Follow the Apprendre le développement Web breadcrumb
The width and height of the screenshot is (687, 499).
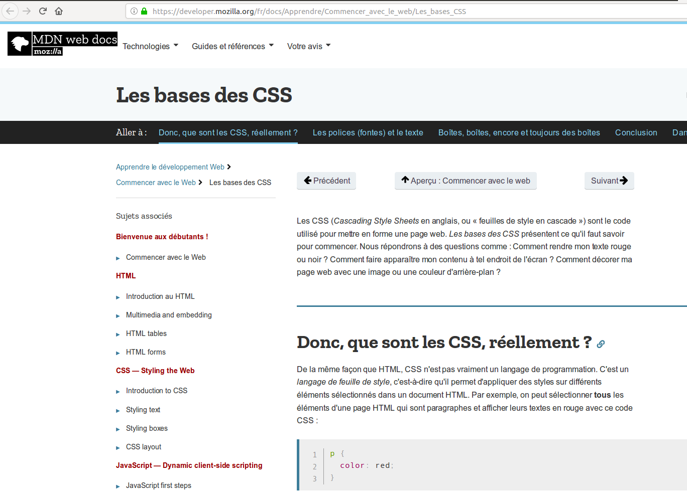point(170,167)
